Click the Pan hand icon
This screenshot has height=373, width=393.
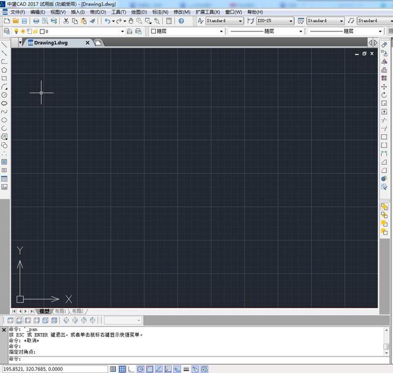(131, 21)
